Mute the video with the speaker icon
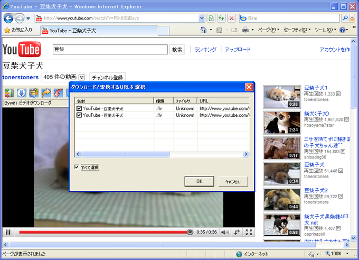Image resolution: width=359 pixels, height=260 pixels. [225, 233]
